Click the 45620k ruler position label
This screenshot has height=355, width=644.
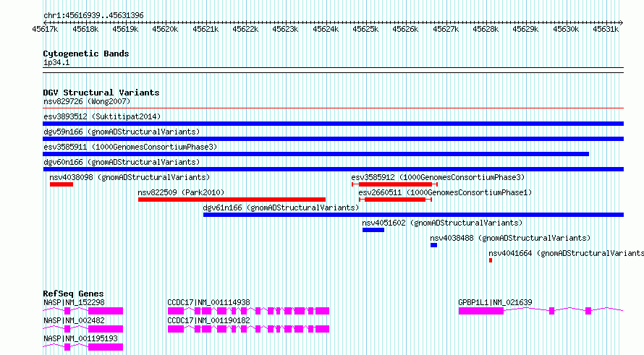[x=165, y=30]
